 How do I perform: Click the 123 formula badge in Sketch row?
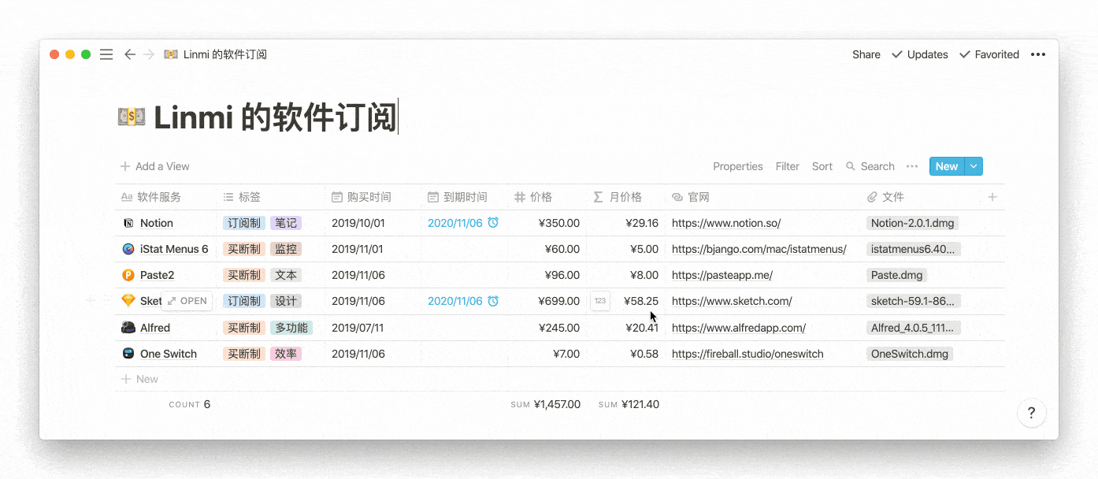point(600,301)
